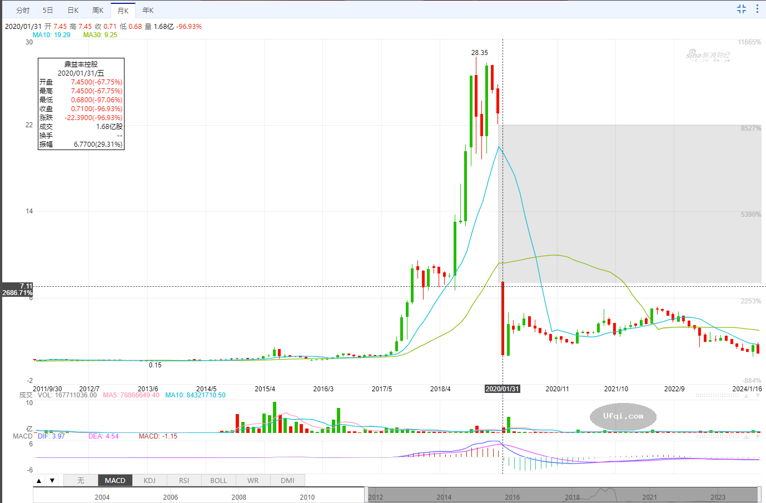Switch to the 周K weekly chart tab
Viewport: 766px width, 503px height.
pos(98,11)
